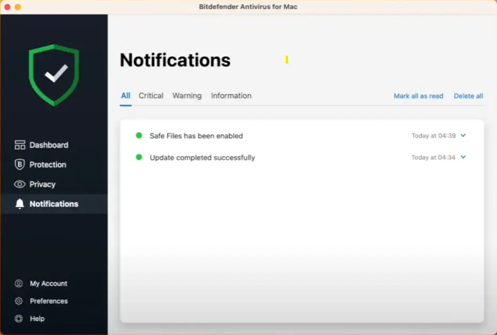Viewport: 497px width, 335px height.
Task: Click the Mark all as read link
Action: coord(418,96)
